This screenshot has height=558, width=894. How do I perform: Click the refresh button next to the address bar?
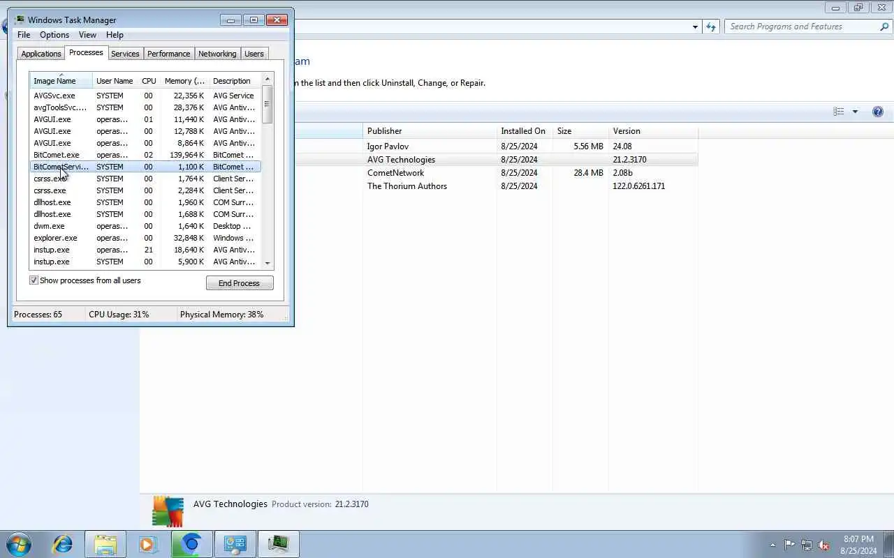pyautogui.click(x=711, y=27)
